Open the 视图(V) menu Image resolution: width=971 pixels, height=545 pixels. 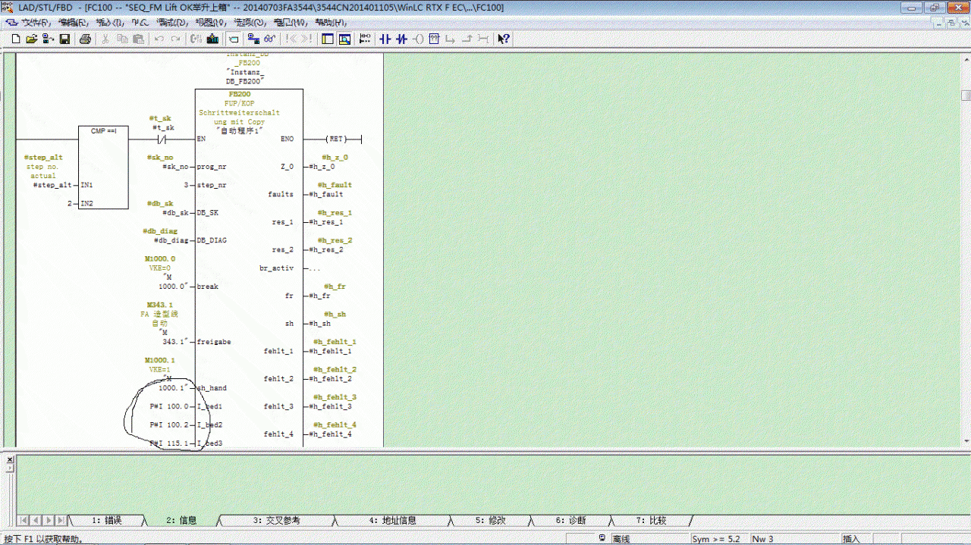[x=209, y=22]
